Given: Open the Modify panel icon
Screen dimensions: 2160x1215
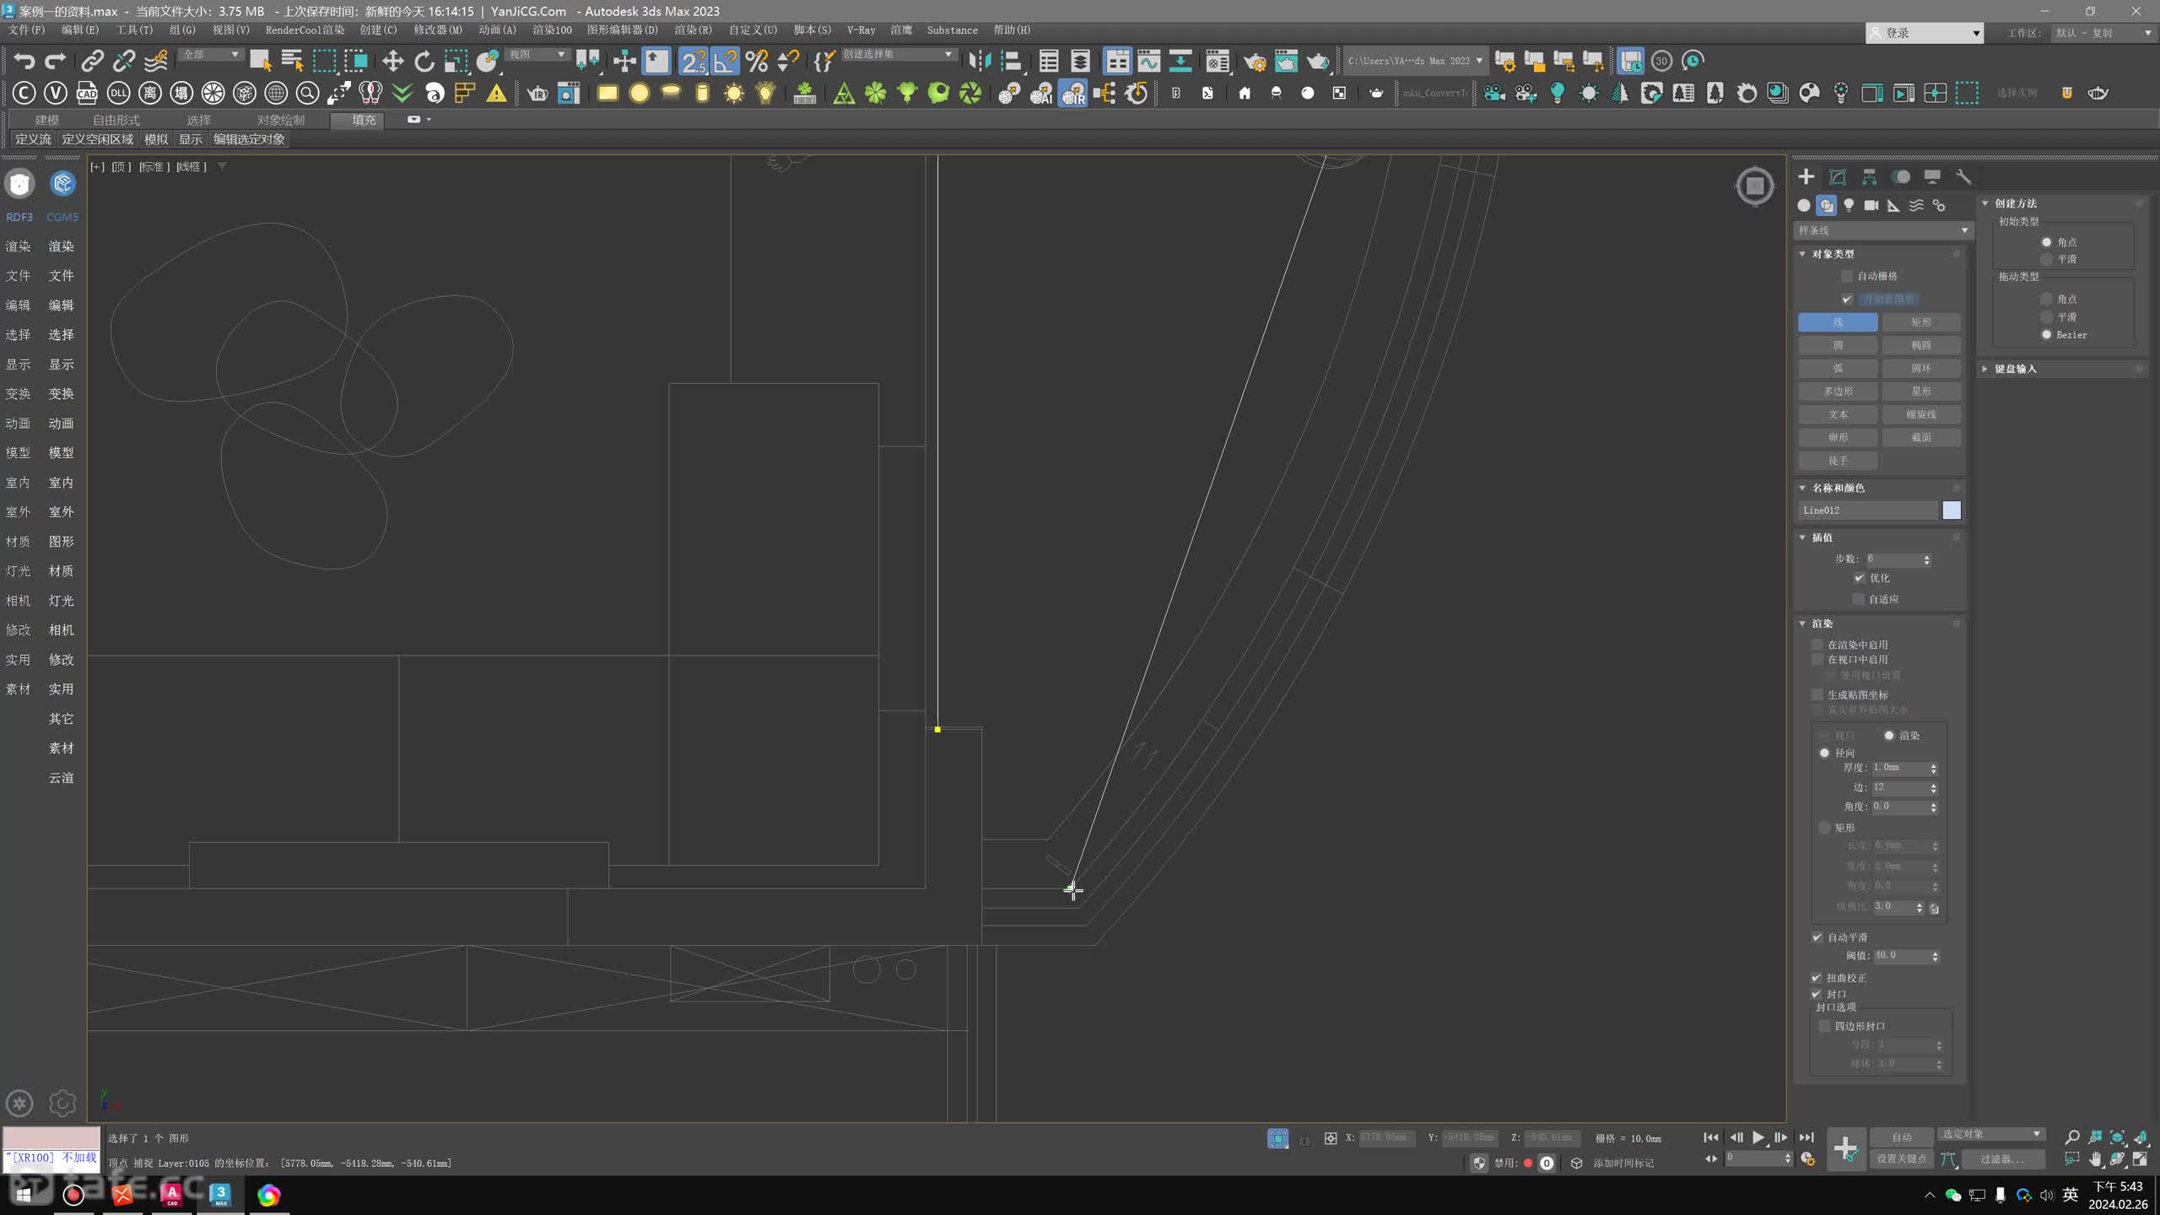Looking at the screenshot, I should 1838,176.
